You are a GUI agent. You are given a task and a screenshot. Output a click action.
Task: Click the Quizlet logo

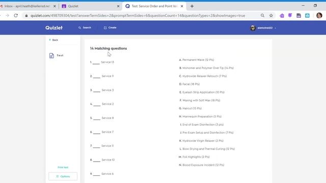54,27
